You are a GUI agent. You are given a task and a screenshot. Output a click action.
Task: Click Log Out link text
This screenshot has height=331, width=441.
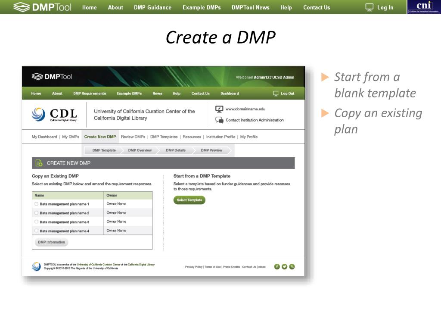point(287,94)
